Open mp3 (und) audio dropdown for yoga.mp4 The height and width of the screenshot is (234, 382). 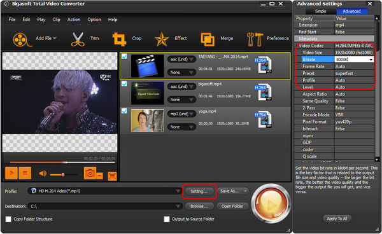click(181, 114)
